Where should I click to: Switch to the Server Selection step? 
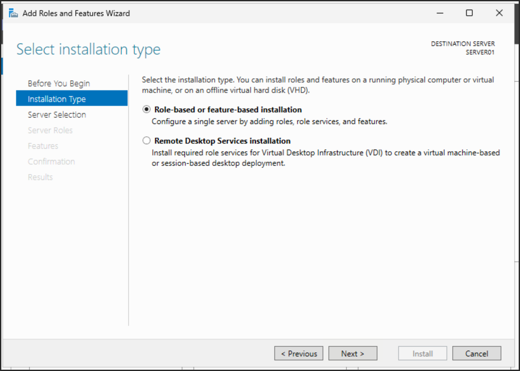click(x=57, y=115)
